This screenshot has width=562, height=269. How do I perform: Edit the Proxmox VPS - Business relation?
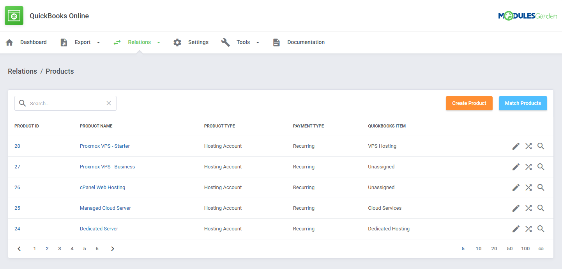pyautogui.click(x=516, y=167)
